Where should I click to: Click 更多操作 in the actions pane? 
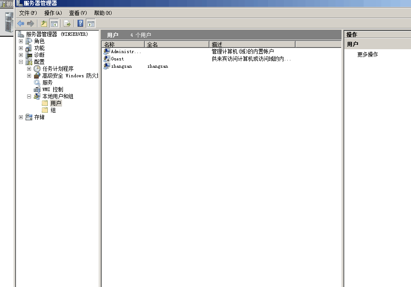point(368,54)
